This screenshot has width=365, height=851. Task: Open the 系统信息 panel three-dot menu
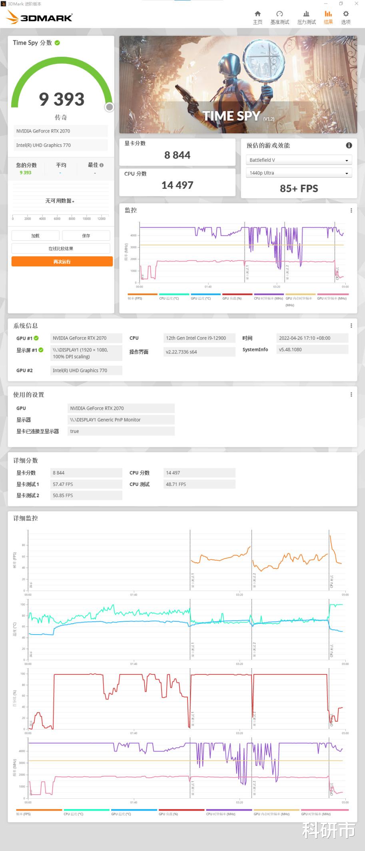coord(351,325)
